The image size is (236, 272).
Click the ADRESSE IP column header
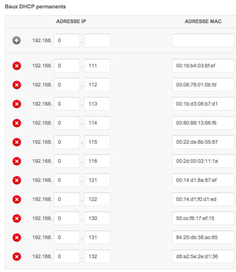(71, 21)
